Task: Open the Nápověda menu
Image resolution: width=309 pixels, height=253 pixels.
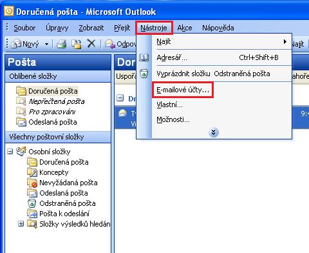Action: coord(218,28)
